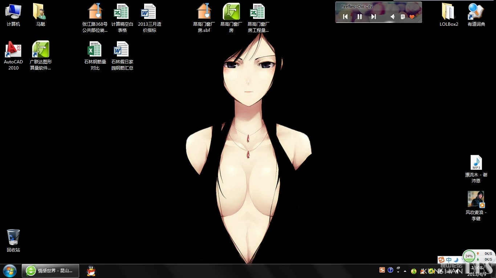This screenshot has height=278, width=496.
Task: Select the 石林假日家园钢筋汇总 Word document
Action: point(122,56)
